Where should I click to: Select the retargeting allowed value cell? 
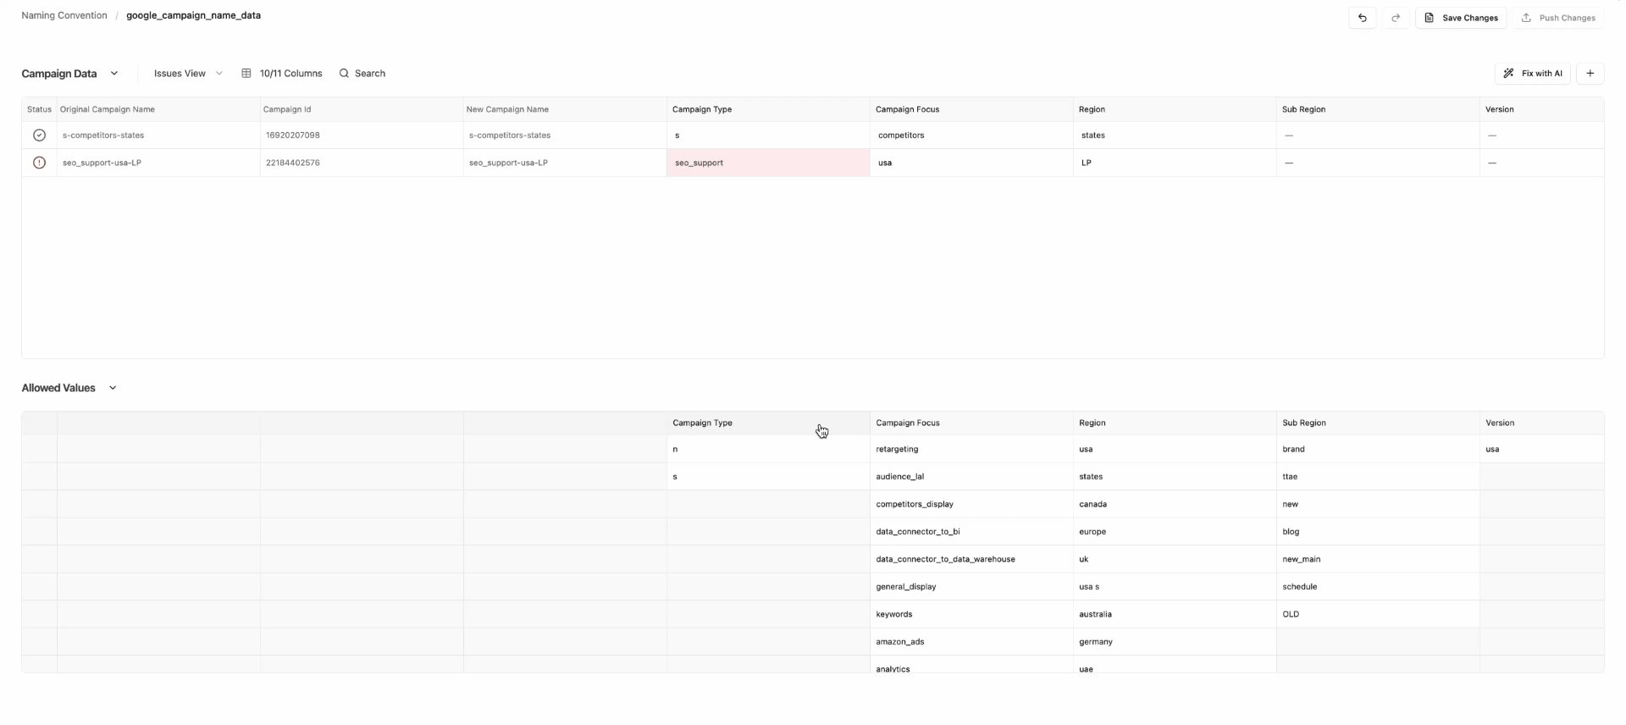(x=897, y=449)
